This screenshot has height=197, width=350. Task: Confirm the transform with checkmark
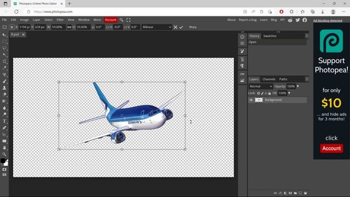(x=181, y=27)
